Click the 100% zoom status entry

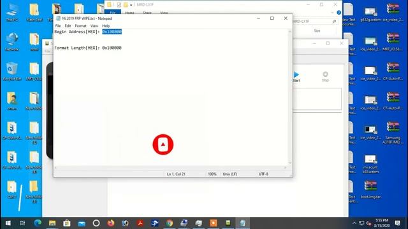coord(212,174)
